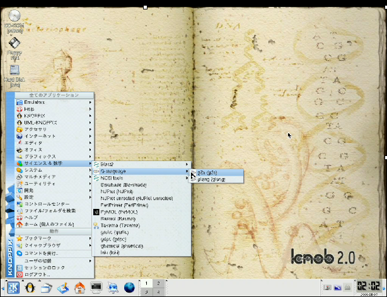
Task: Click the Knoppix penguin taskbar icon
Action: click(x=30, y=288)
